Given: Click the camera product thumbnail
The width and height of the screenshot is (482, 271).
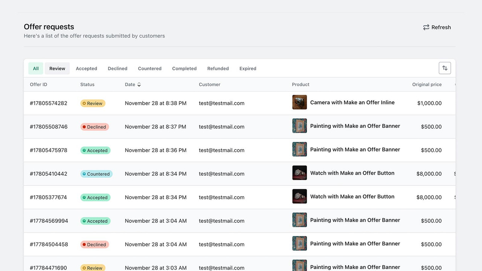Looking at the screenshot, I should (299, 102).
